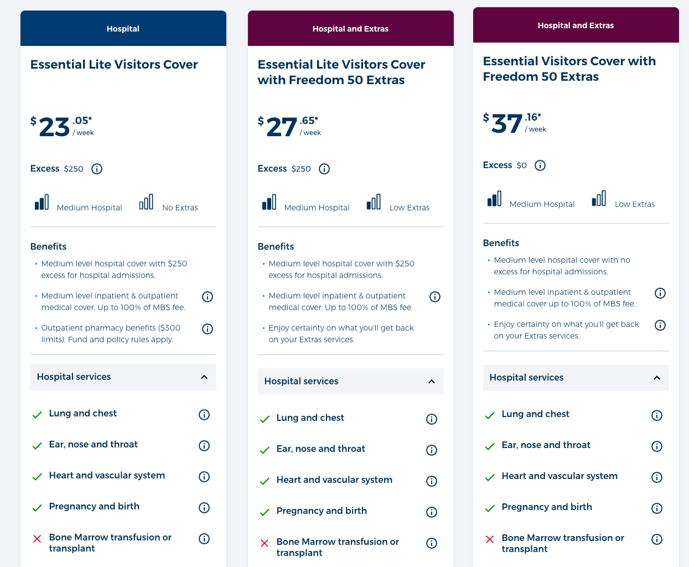Click No Extras bar icon on first plan

click(146, 202)
